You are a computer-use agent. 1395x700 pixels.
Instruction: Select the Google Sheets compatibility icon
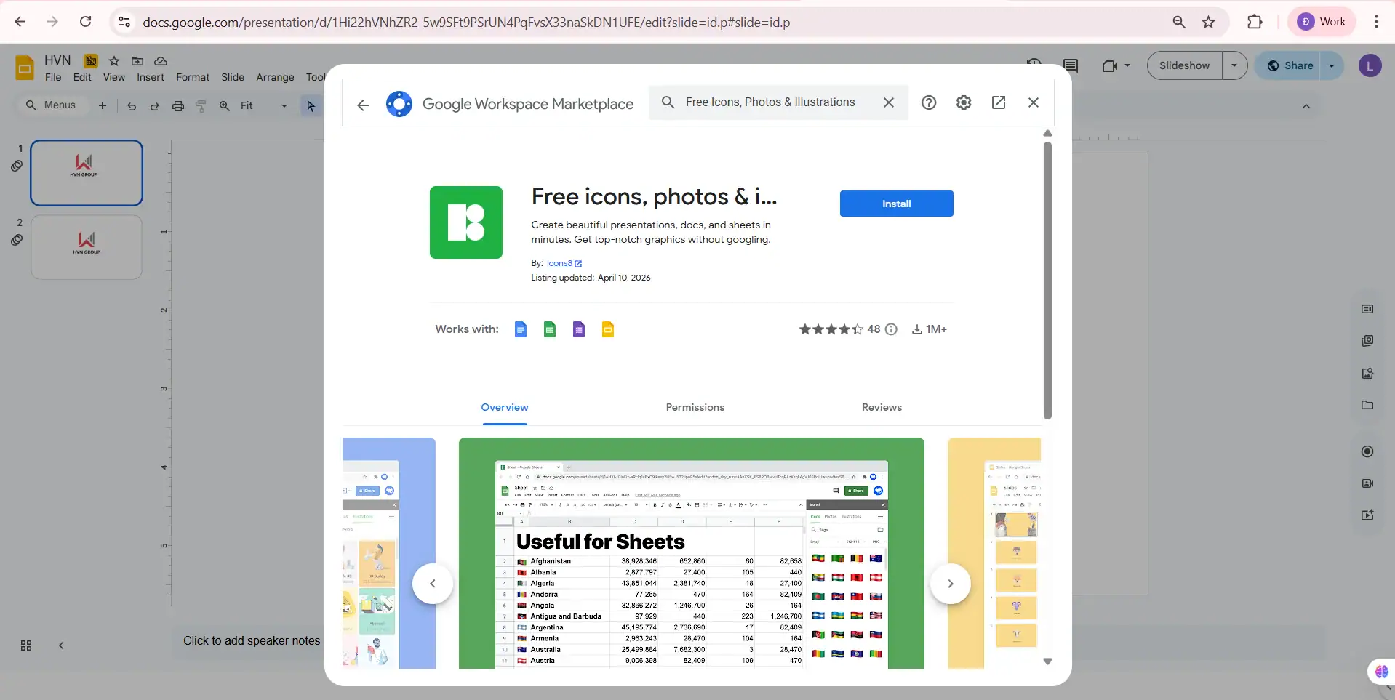click(550, 329)
